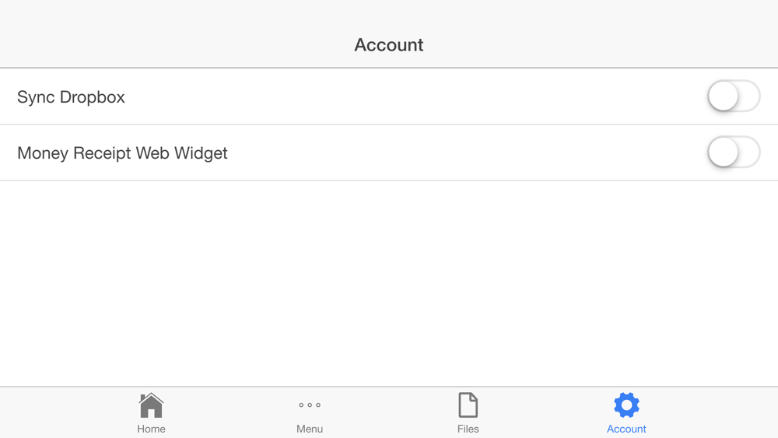Click the empty area below settings list
Screen dimensions: 778x438
(389, 282)
